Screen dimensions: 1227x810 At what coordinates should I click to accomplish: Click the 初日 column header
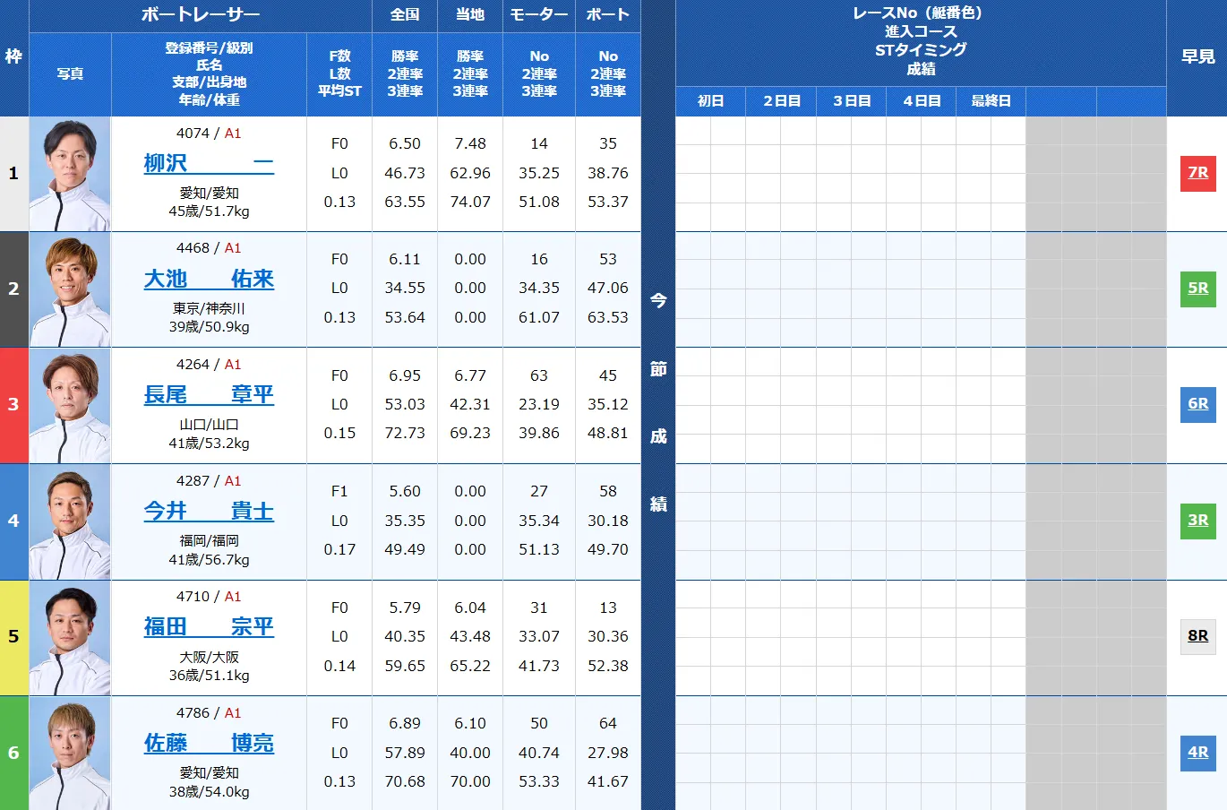[710, 101]
